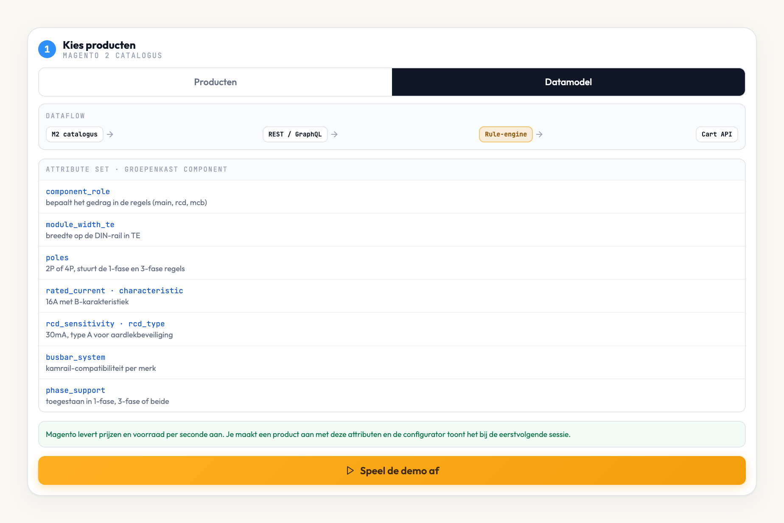This screenshot has width=784, height=523.
Task: Click the Kies producten heading
Action: point(99,45)
